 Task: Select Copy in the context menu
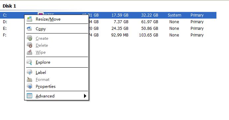pos(57,29)
